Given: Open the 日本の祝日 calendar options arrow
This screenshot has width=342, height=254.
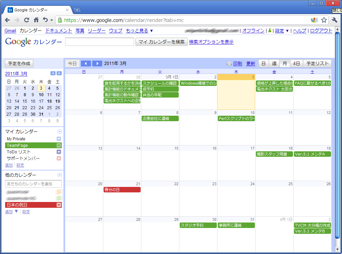Looking at the screenshot, I should click(x=59, y=205).
